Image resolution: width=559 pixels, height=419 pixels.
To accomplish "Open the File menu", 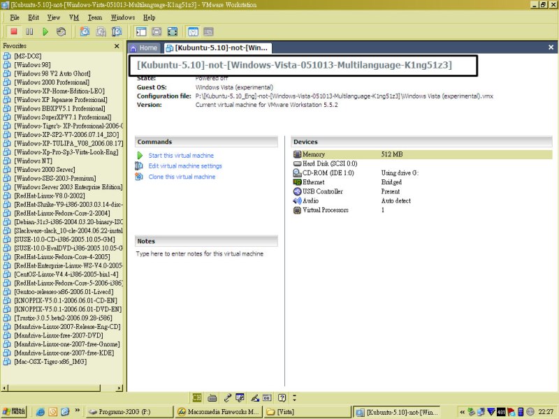I will point(15,17).
